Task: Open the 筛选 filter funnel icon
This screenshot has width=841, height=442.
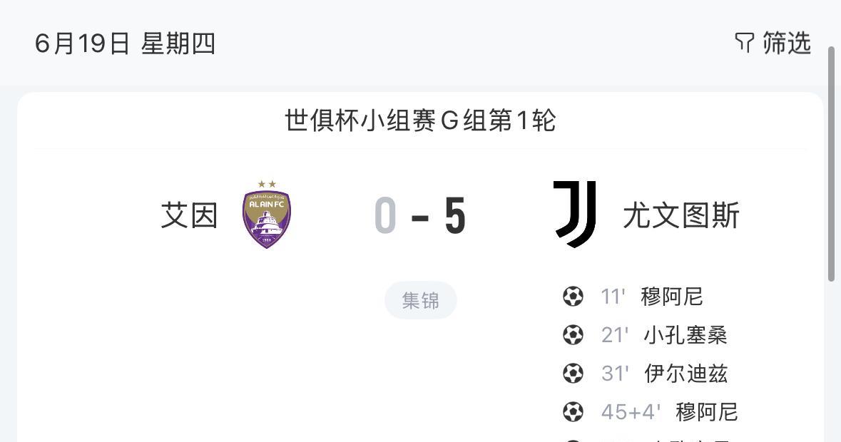Action: click(x=745, y=43)
